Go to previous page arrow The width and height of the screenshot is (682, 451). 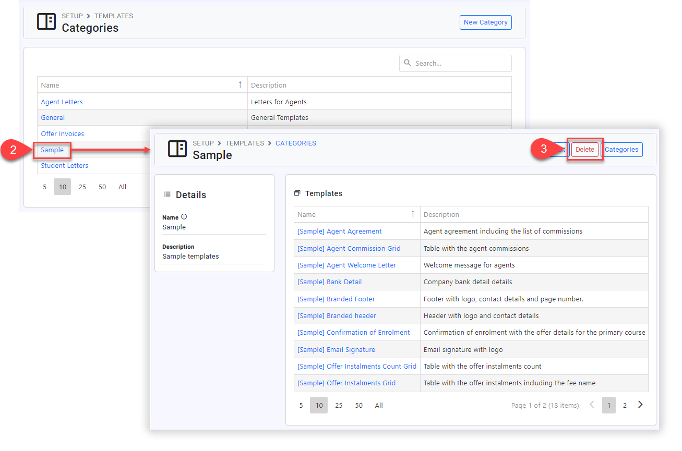coord(592,405)
